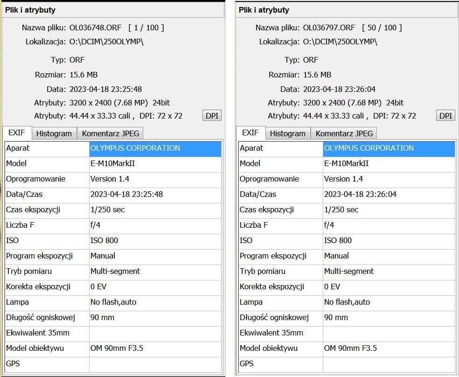Open the Histogram tab in the left panel

[54, 133]
